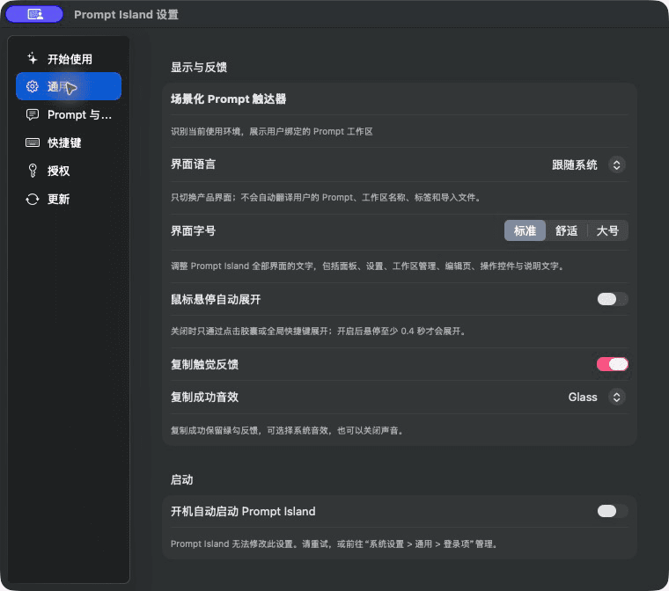Click the note starting 调整 Prompt Island 全部界面

pos(369,266)
